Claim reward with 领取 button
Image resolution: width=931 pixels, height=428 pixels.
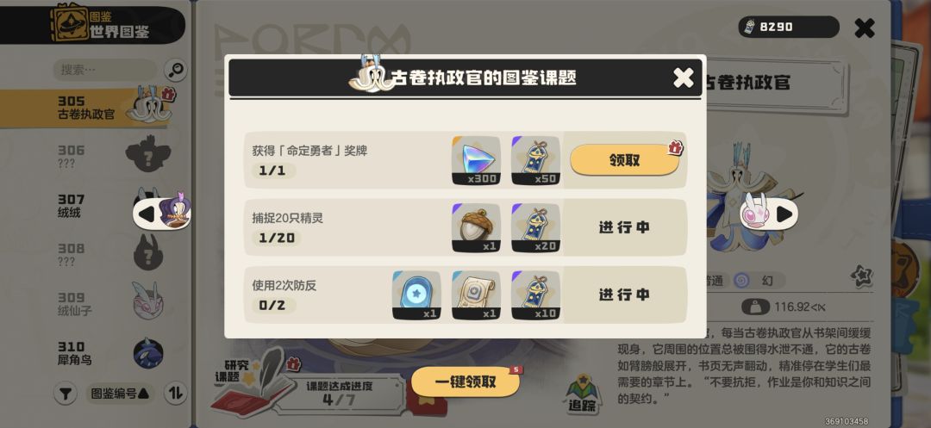(625, 160)
